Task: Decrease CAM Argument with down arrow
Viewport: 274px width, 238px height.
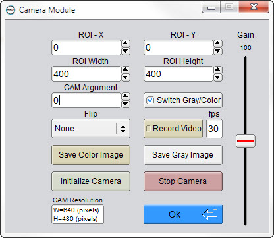Action: click(125, 104)
